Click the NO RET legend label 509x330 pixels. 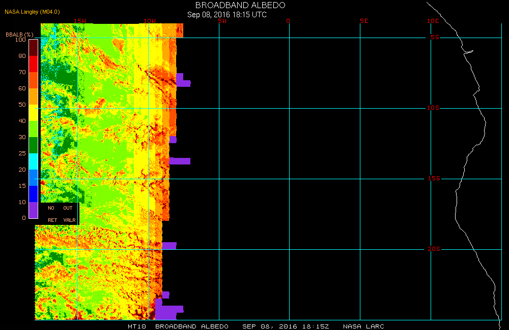coord(51,214)
